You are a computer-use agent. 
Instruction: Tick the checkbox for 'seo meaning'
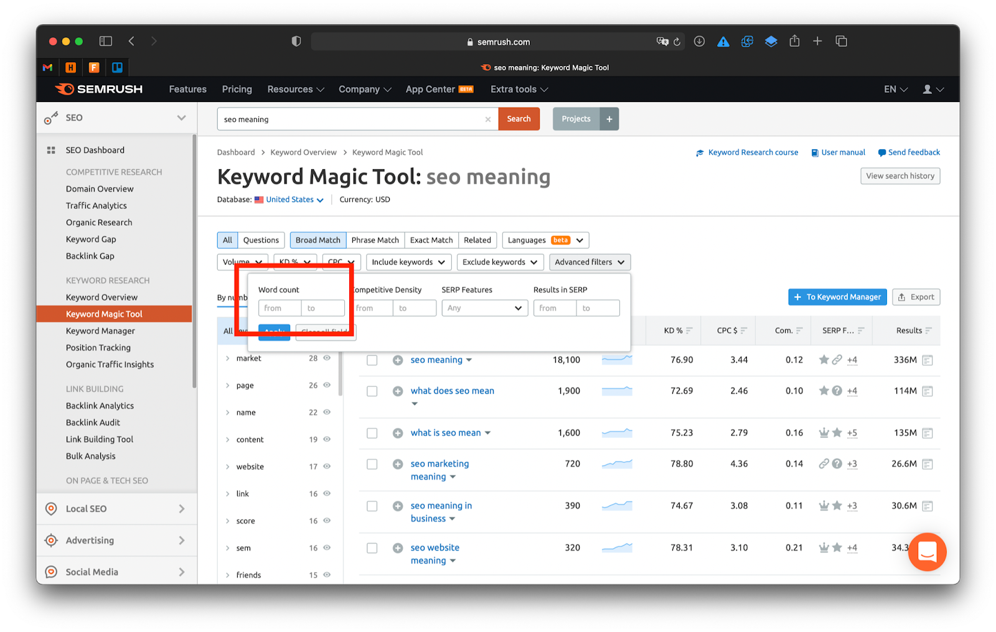pyautogui.click(x=372, y=360)
